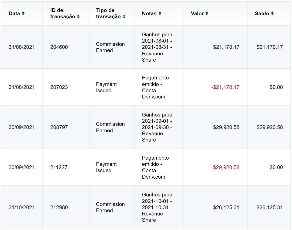
Task: Click transaction ID 207023
Action: tap(59, 87)
